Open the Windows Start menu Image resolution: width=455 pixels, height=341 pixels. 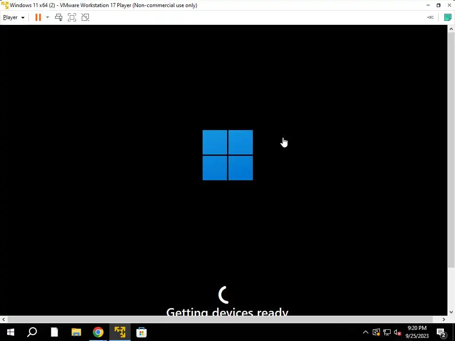pos(11,332)
